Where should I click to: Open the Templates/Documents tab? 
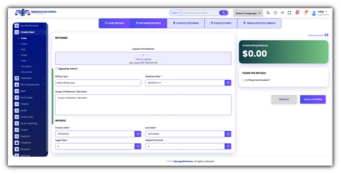[259, 23]
